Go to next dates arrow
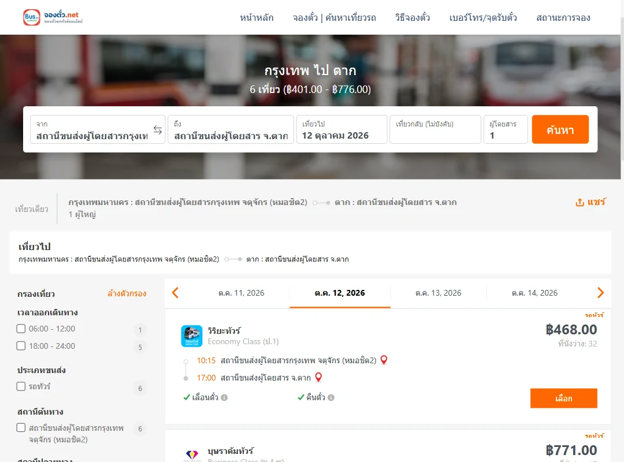624x462 pixels. pos(600,293)
